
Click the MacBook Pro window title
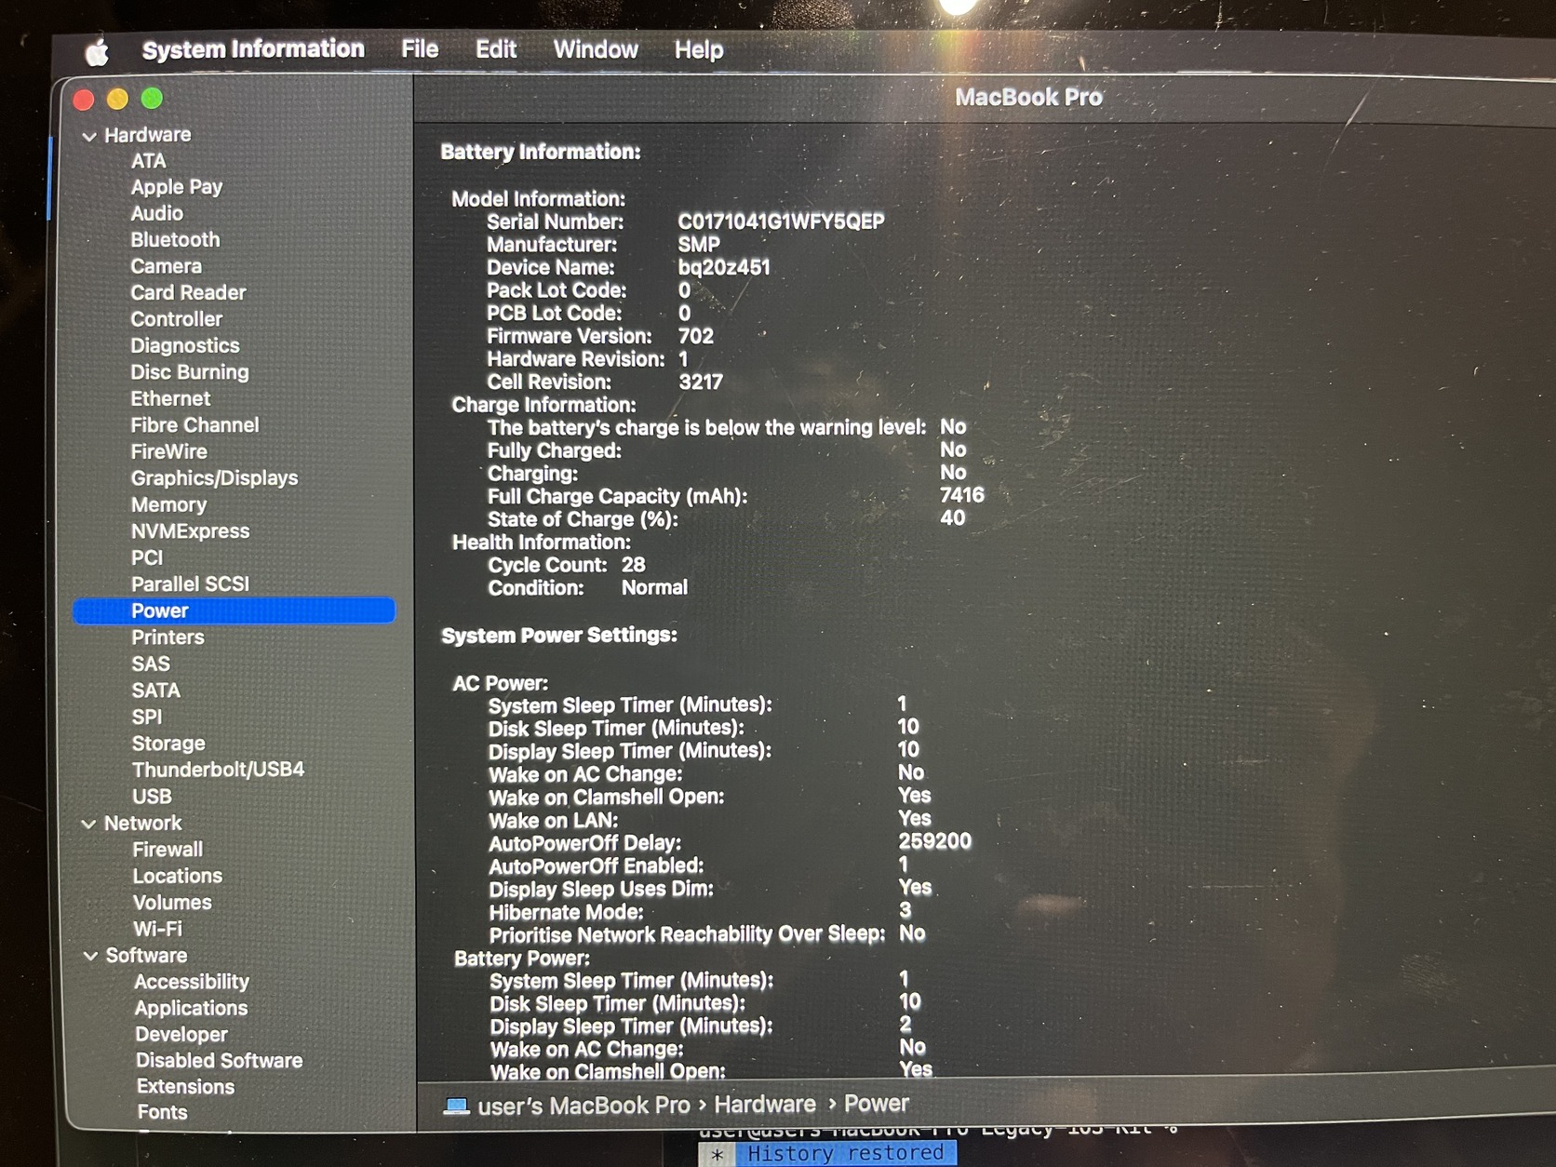1028,97
